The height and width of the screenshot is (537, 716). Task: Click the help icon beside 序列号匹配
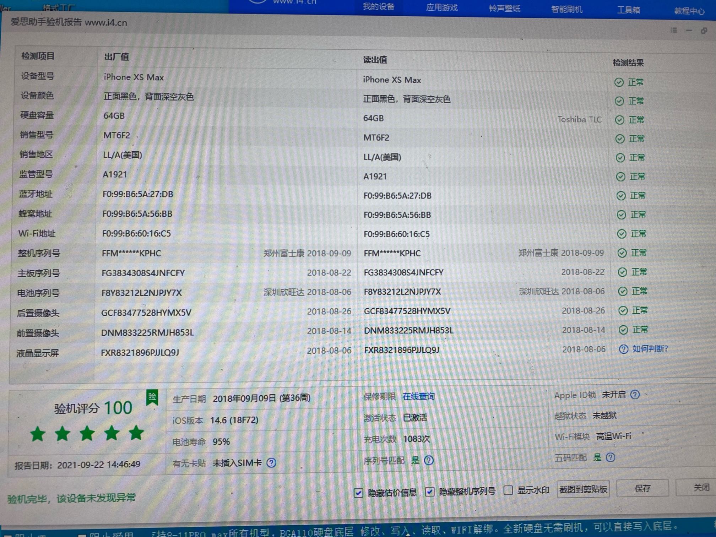click(429, 461)
